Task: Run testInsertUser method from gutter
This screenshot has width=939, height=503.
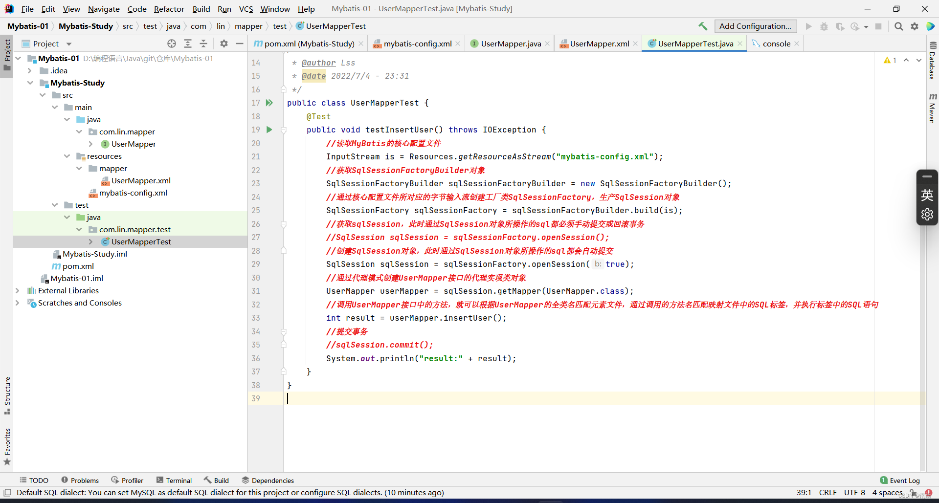Action: coord(269,130)
